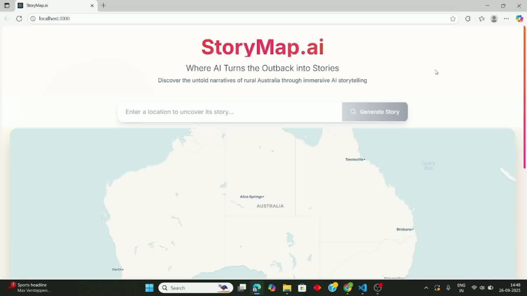Click Alice Springs label on map
This screenshot has width=527, height=296.
(x=251, y=197)
